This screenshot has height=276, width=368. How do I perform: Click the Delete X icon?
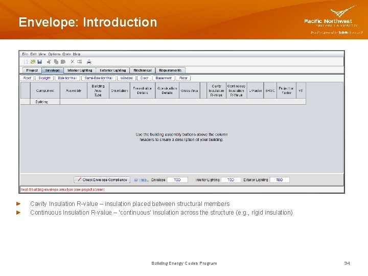coord(73,62)
